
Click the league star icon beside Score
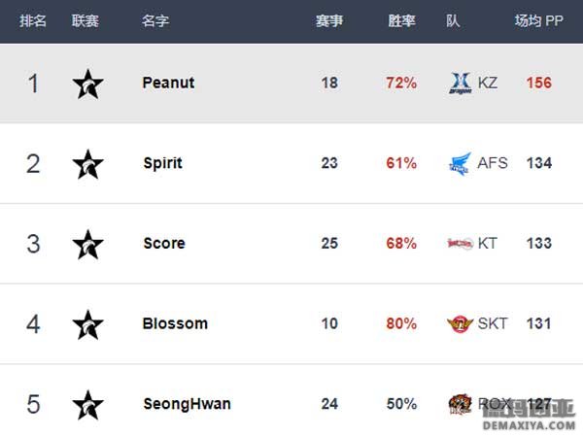pos(87,244)
